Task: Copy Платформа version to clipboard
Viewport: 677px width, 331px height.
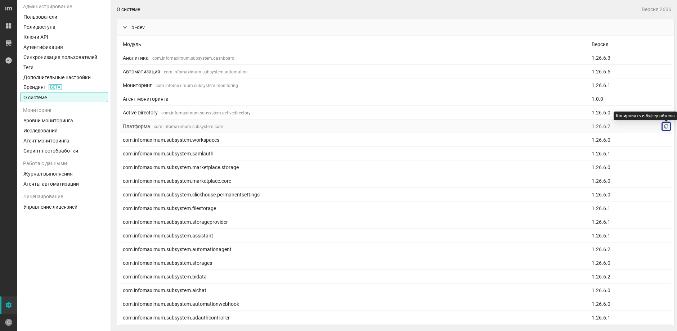Action: pos(666,126)
